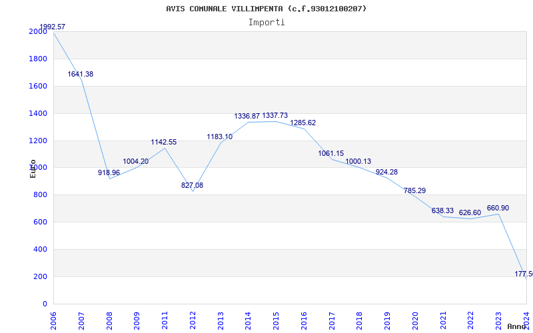
Task: Select the 1337.73 data label
Action: click(x=275, y=115)
